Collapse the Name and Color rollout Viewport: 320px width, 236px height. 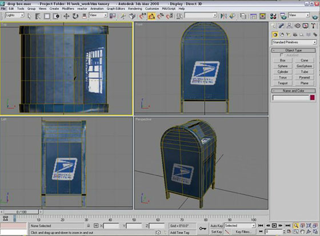pos(294,91)
